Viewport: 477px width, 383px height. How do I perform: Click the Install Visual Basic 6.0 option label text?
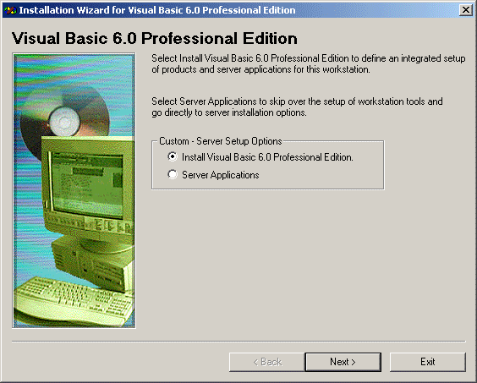coord(267,157)
